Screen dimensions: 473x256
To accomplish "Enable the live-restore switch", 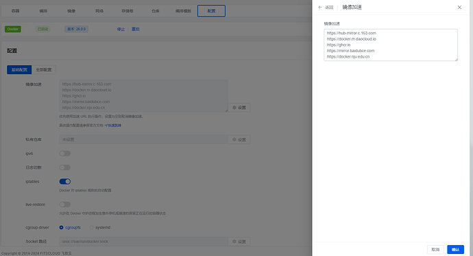I will coord(65,205).
